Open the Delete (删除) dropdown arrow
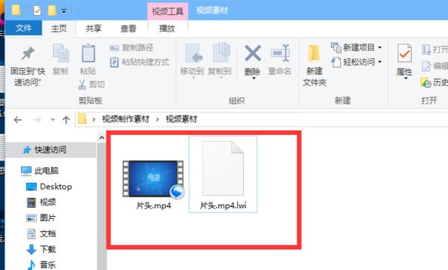This screenshot has width=448, height=270. click(x=254, y=78)
